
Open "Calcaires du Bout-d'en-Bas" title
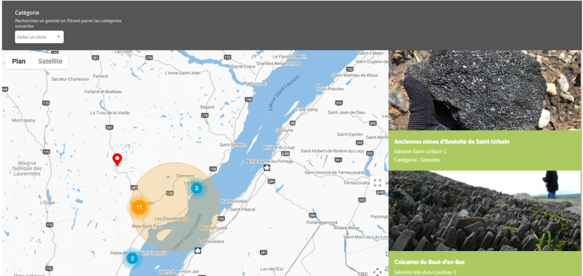[x=429, y=262]
